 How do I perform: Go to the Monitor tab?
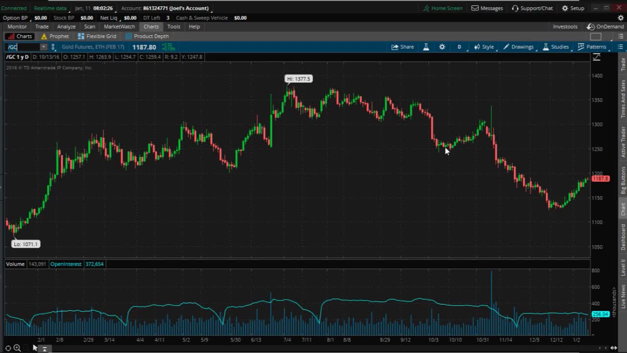17,26
